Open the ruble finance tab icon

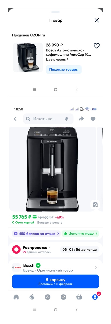pos(63,297)
